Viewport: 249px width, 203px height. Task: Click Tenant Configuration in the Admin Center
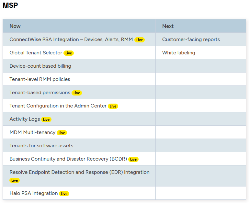pos(58,106)
